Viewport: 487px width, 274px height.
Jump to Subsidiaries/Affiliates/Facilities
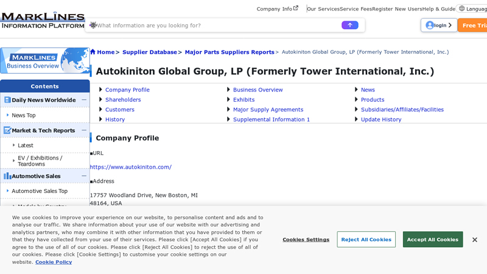[402, 110]
